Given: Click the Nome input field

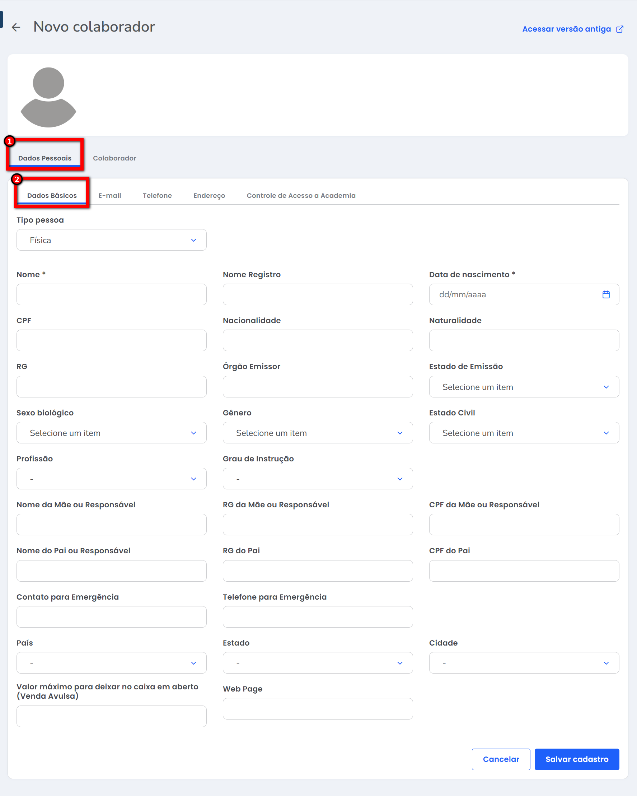Looking at the screenshot, I should (x=111, y=294).
